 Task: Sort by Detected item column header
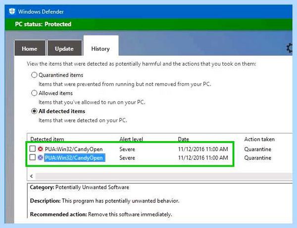pos(47,139)
